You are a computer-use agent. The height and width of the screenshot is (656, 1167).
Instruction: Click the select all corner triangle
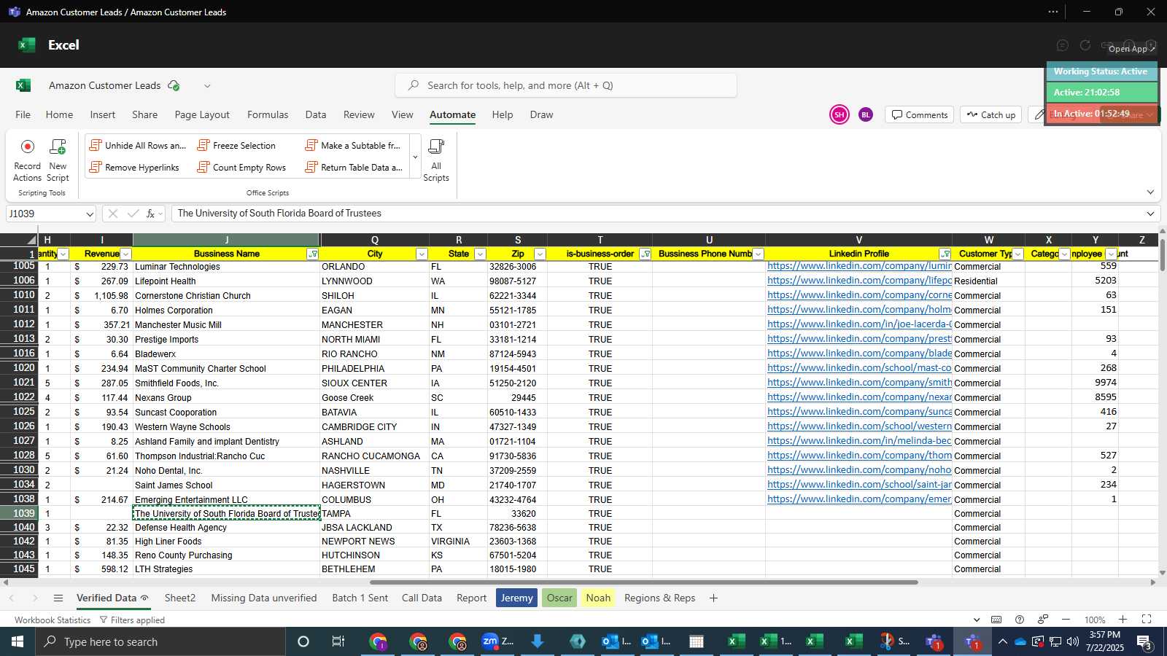coord(31,240)
